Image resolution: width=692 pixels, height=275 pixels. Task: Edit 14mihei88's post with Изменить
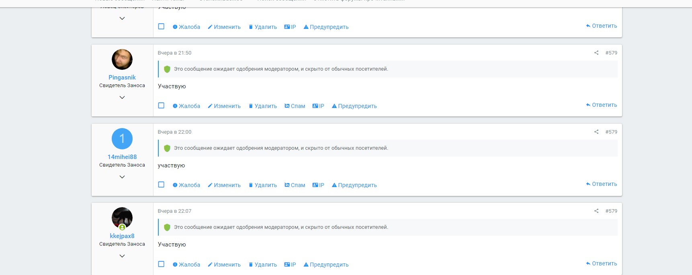point(224,185)
